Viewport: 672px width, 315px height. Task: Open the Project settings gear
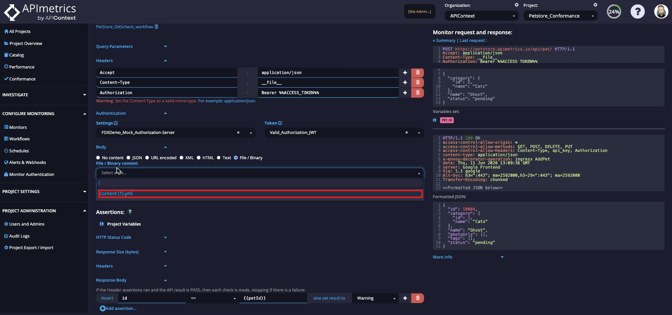595,5
